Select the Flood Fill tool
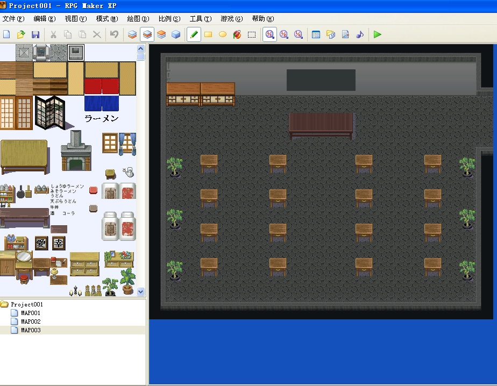This screenshot has width=497, height=386. (x=237, y=34)
